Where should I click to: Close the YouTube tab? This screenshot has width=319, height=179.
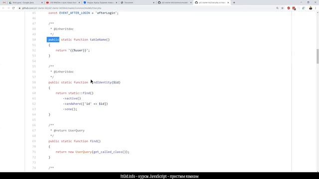[79, 2]
